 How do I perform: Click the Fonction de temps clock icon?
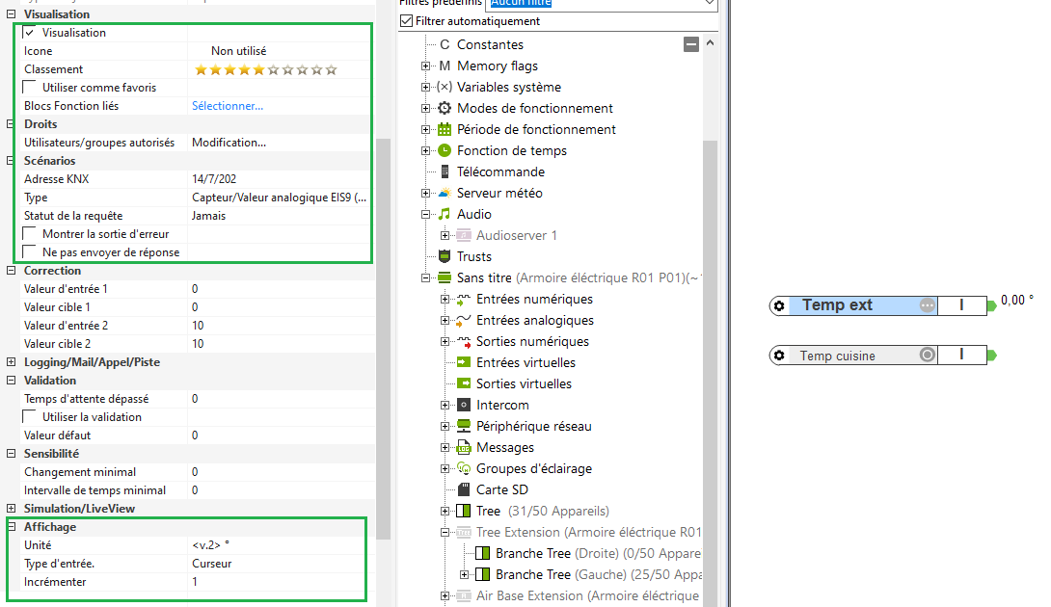445,150
